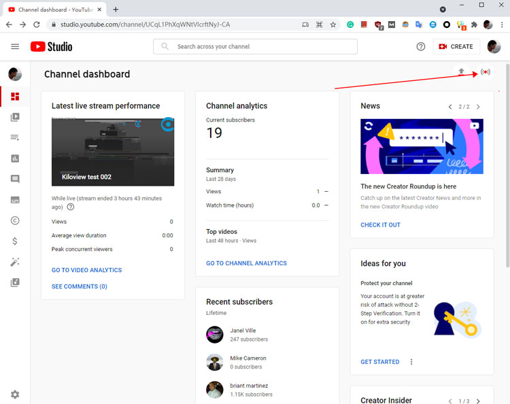Open the Comments sidebar icon
510x404 pixels.
pyautogui.click(x=15, y=179)
